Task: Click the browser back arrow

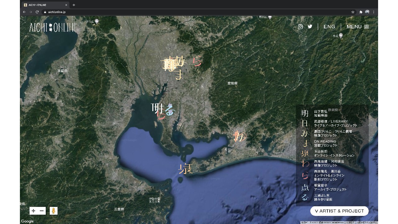Action: click(x=24, y=12)
